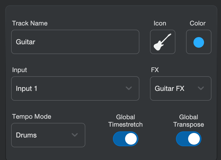
Task: Click the Icon label above guitar
Action: click(160, 23)
